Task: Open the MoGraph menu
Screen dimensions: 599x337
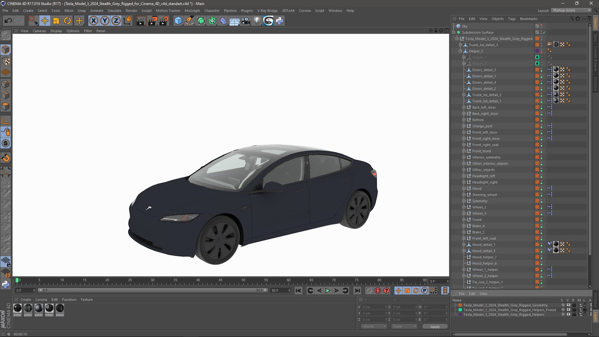Action: (x=192, y=11)
